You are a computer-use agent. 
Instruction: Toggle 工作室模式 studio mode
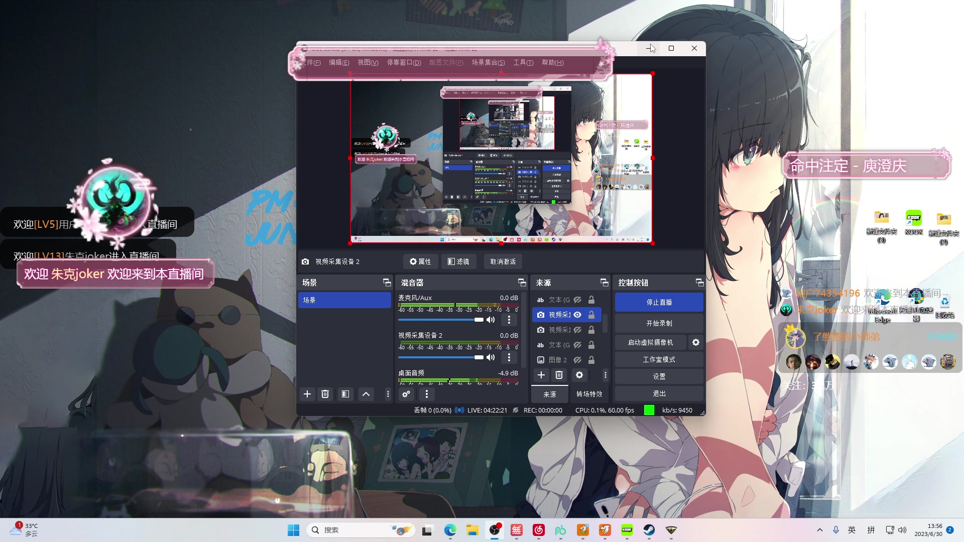659,359
